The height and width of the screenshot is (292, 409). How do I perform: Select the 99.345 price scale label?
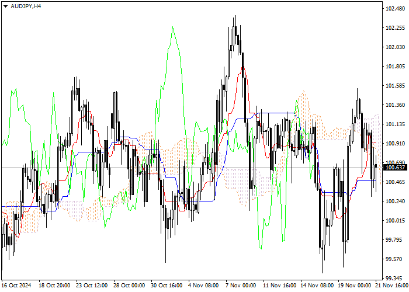(394, 278)
